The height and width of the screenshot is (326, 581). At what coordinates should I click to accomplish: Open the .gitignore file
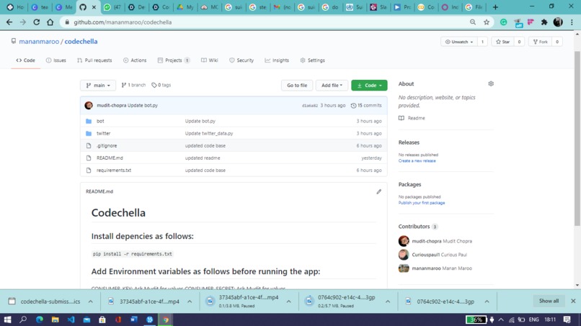107,146
